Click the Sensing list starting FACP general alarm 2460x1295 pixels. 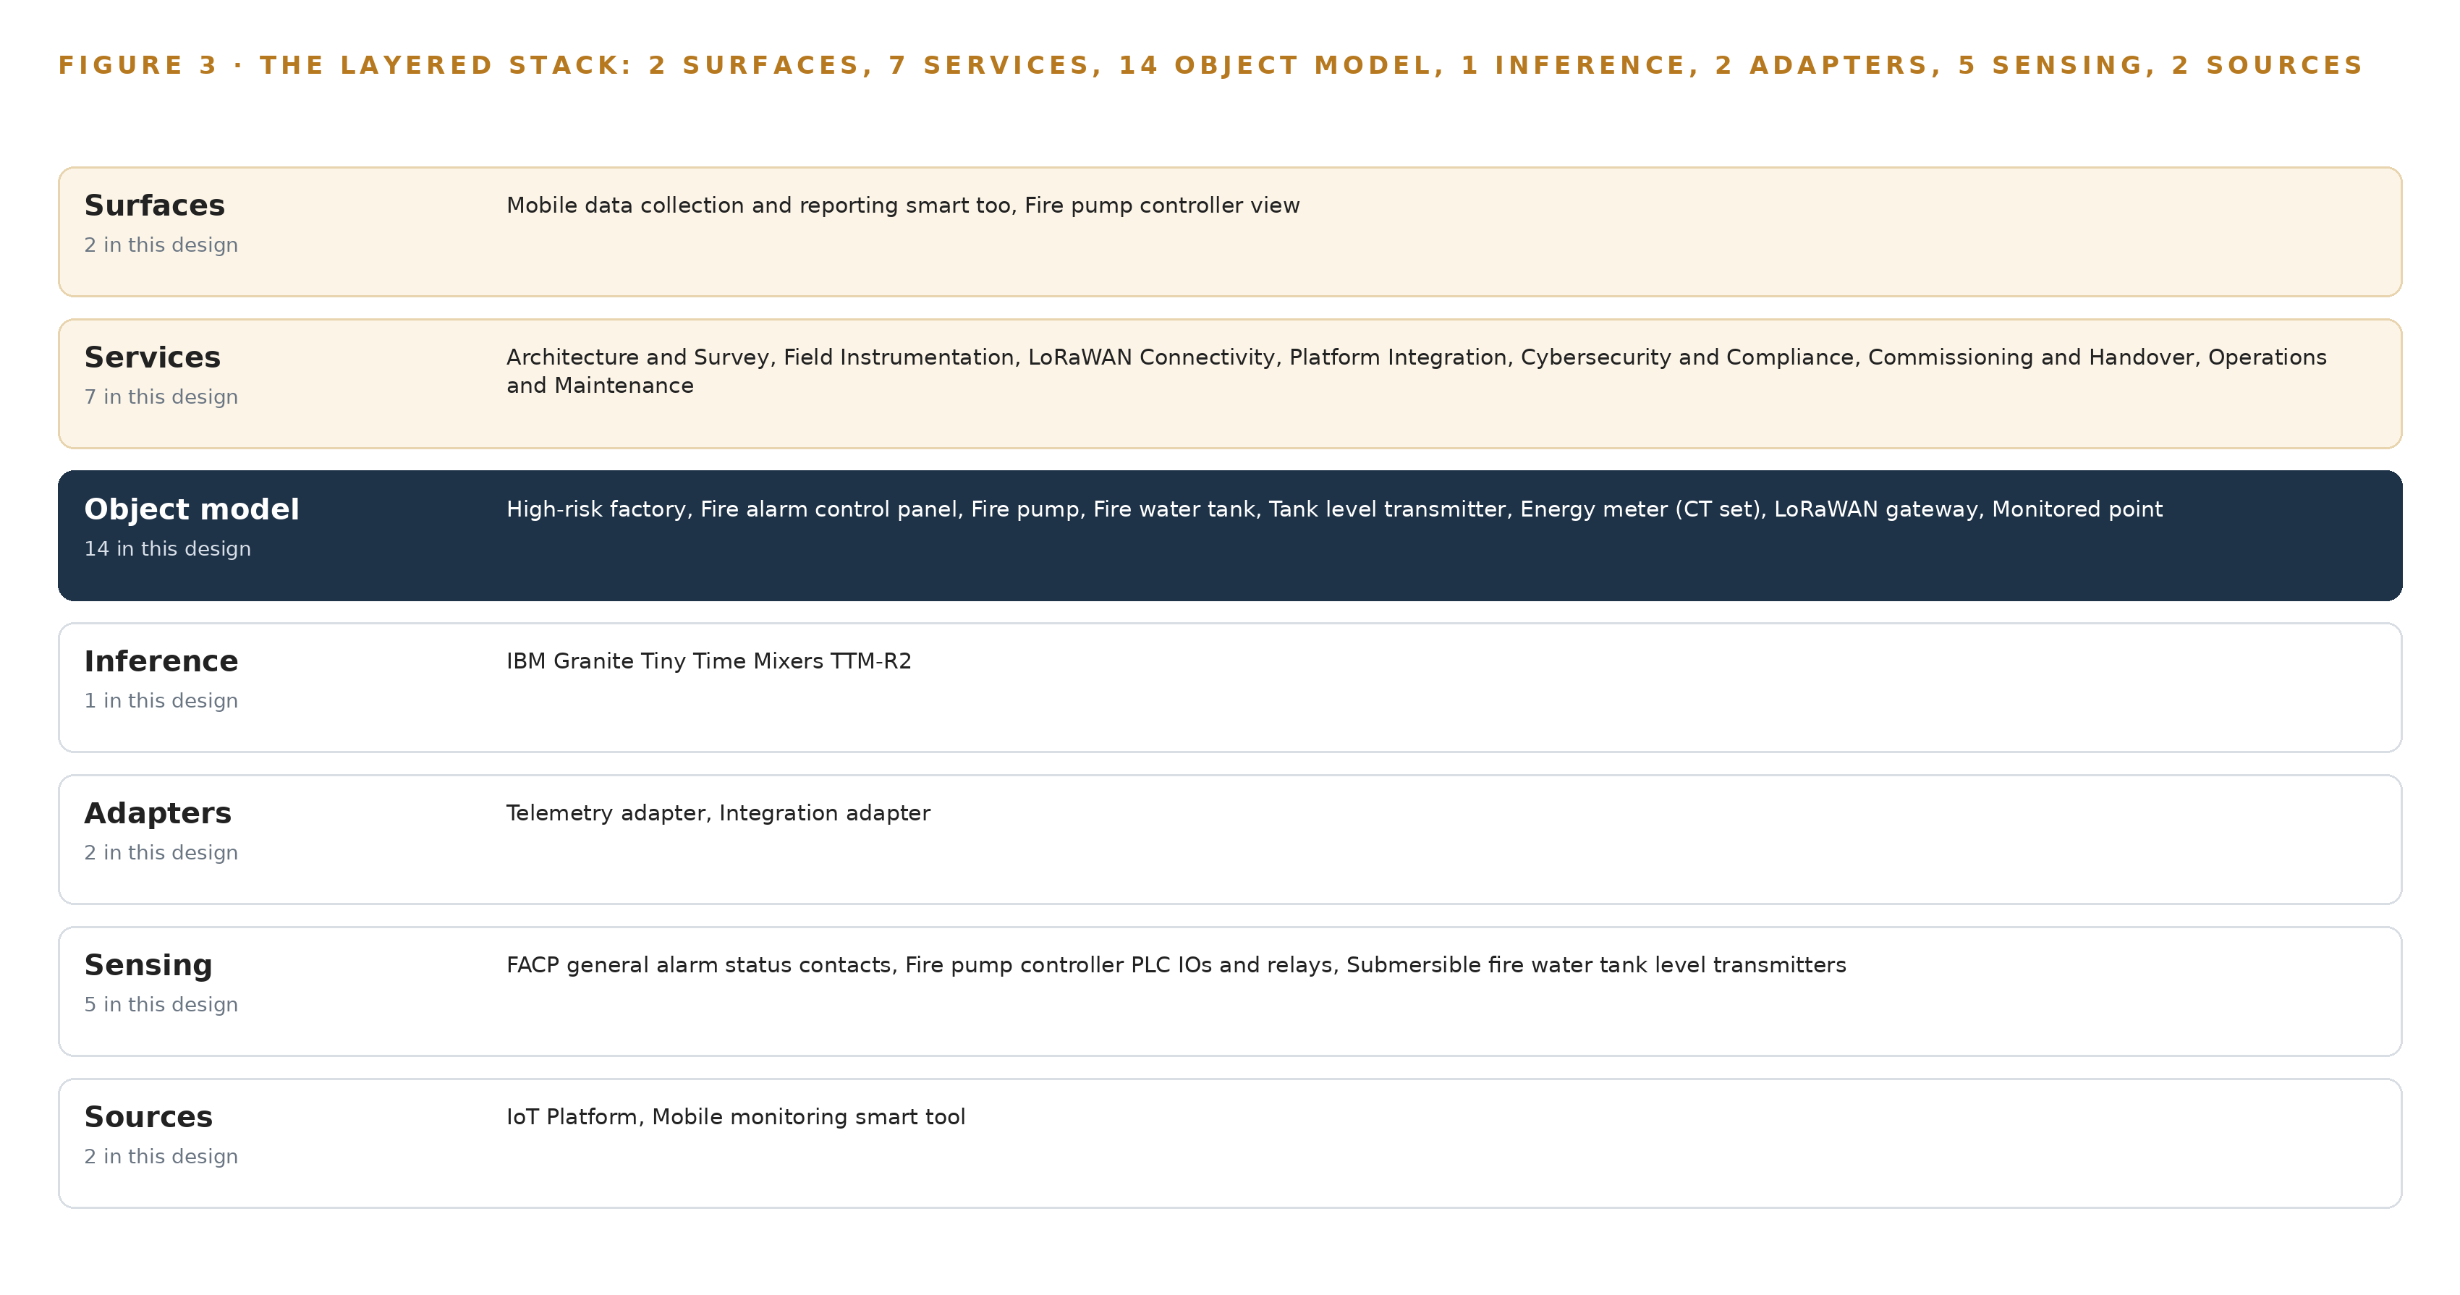pos(1176,964)
